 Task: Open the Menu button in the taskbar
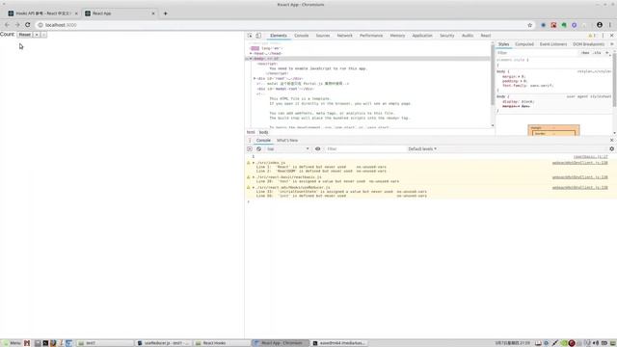click(x=12, y=343)
